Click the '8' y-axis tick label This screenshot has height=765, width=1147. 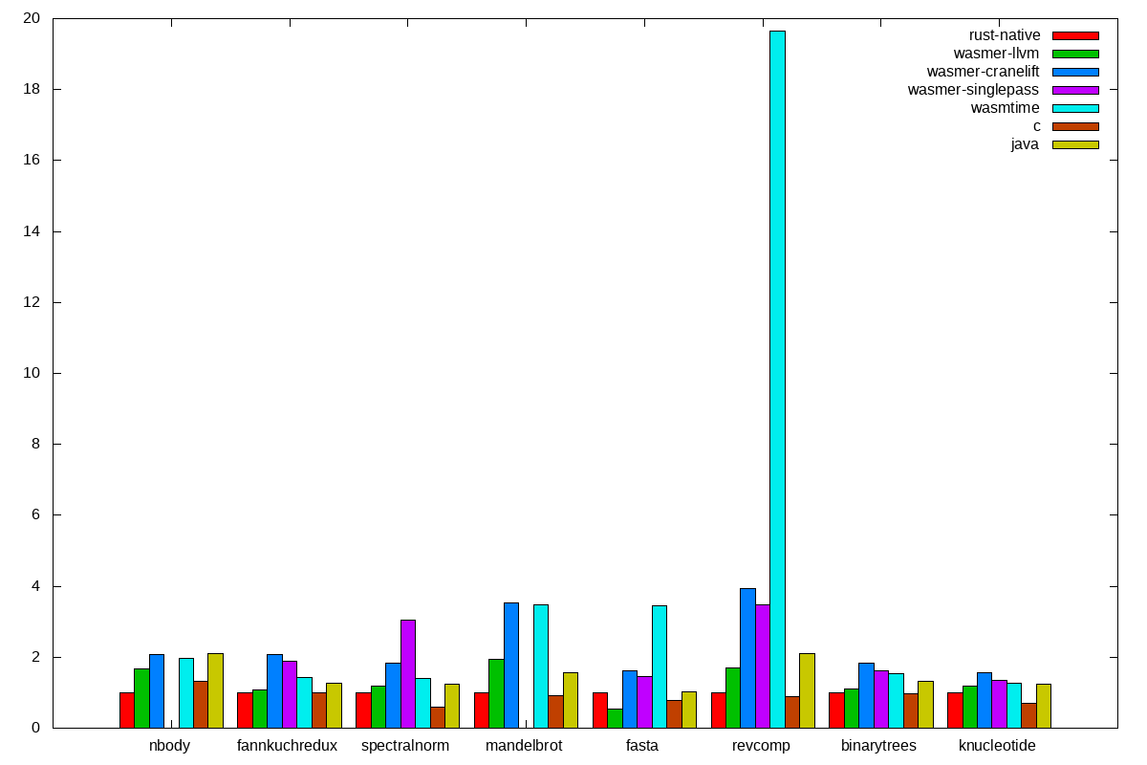point(36,444)
